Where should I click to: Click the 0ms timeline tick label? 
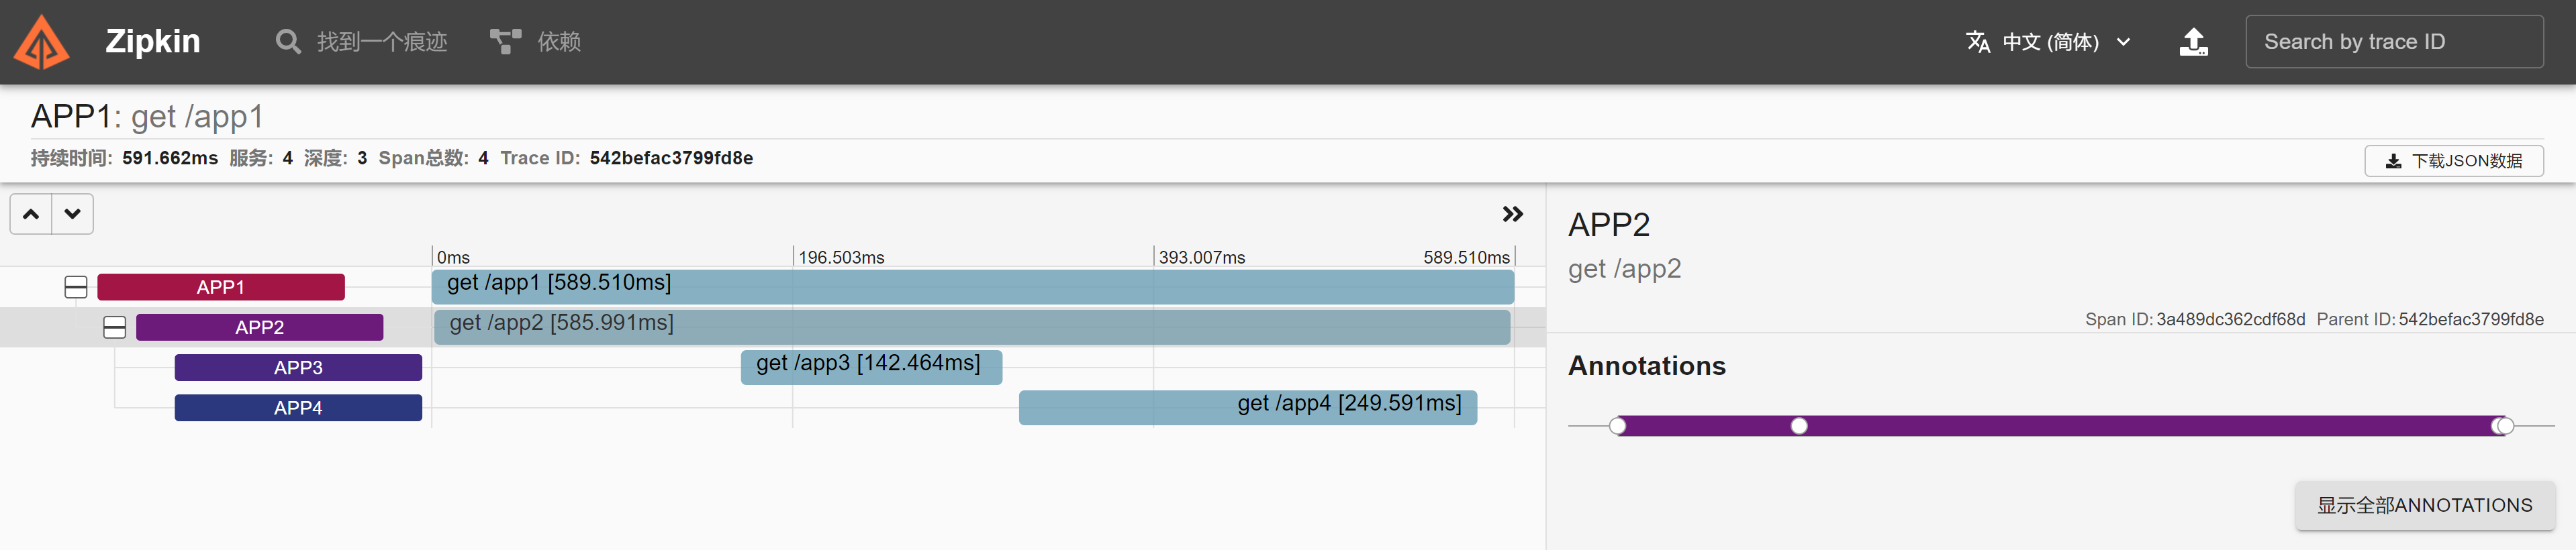pos(453,258)
